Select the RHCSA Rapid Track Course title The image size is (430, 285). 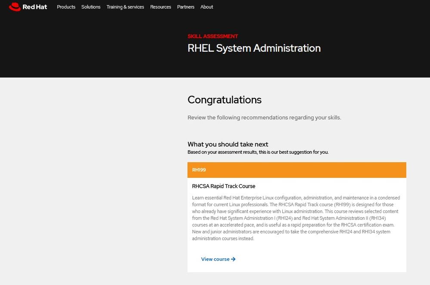(223, 186)
